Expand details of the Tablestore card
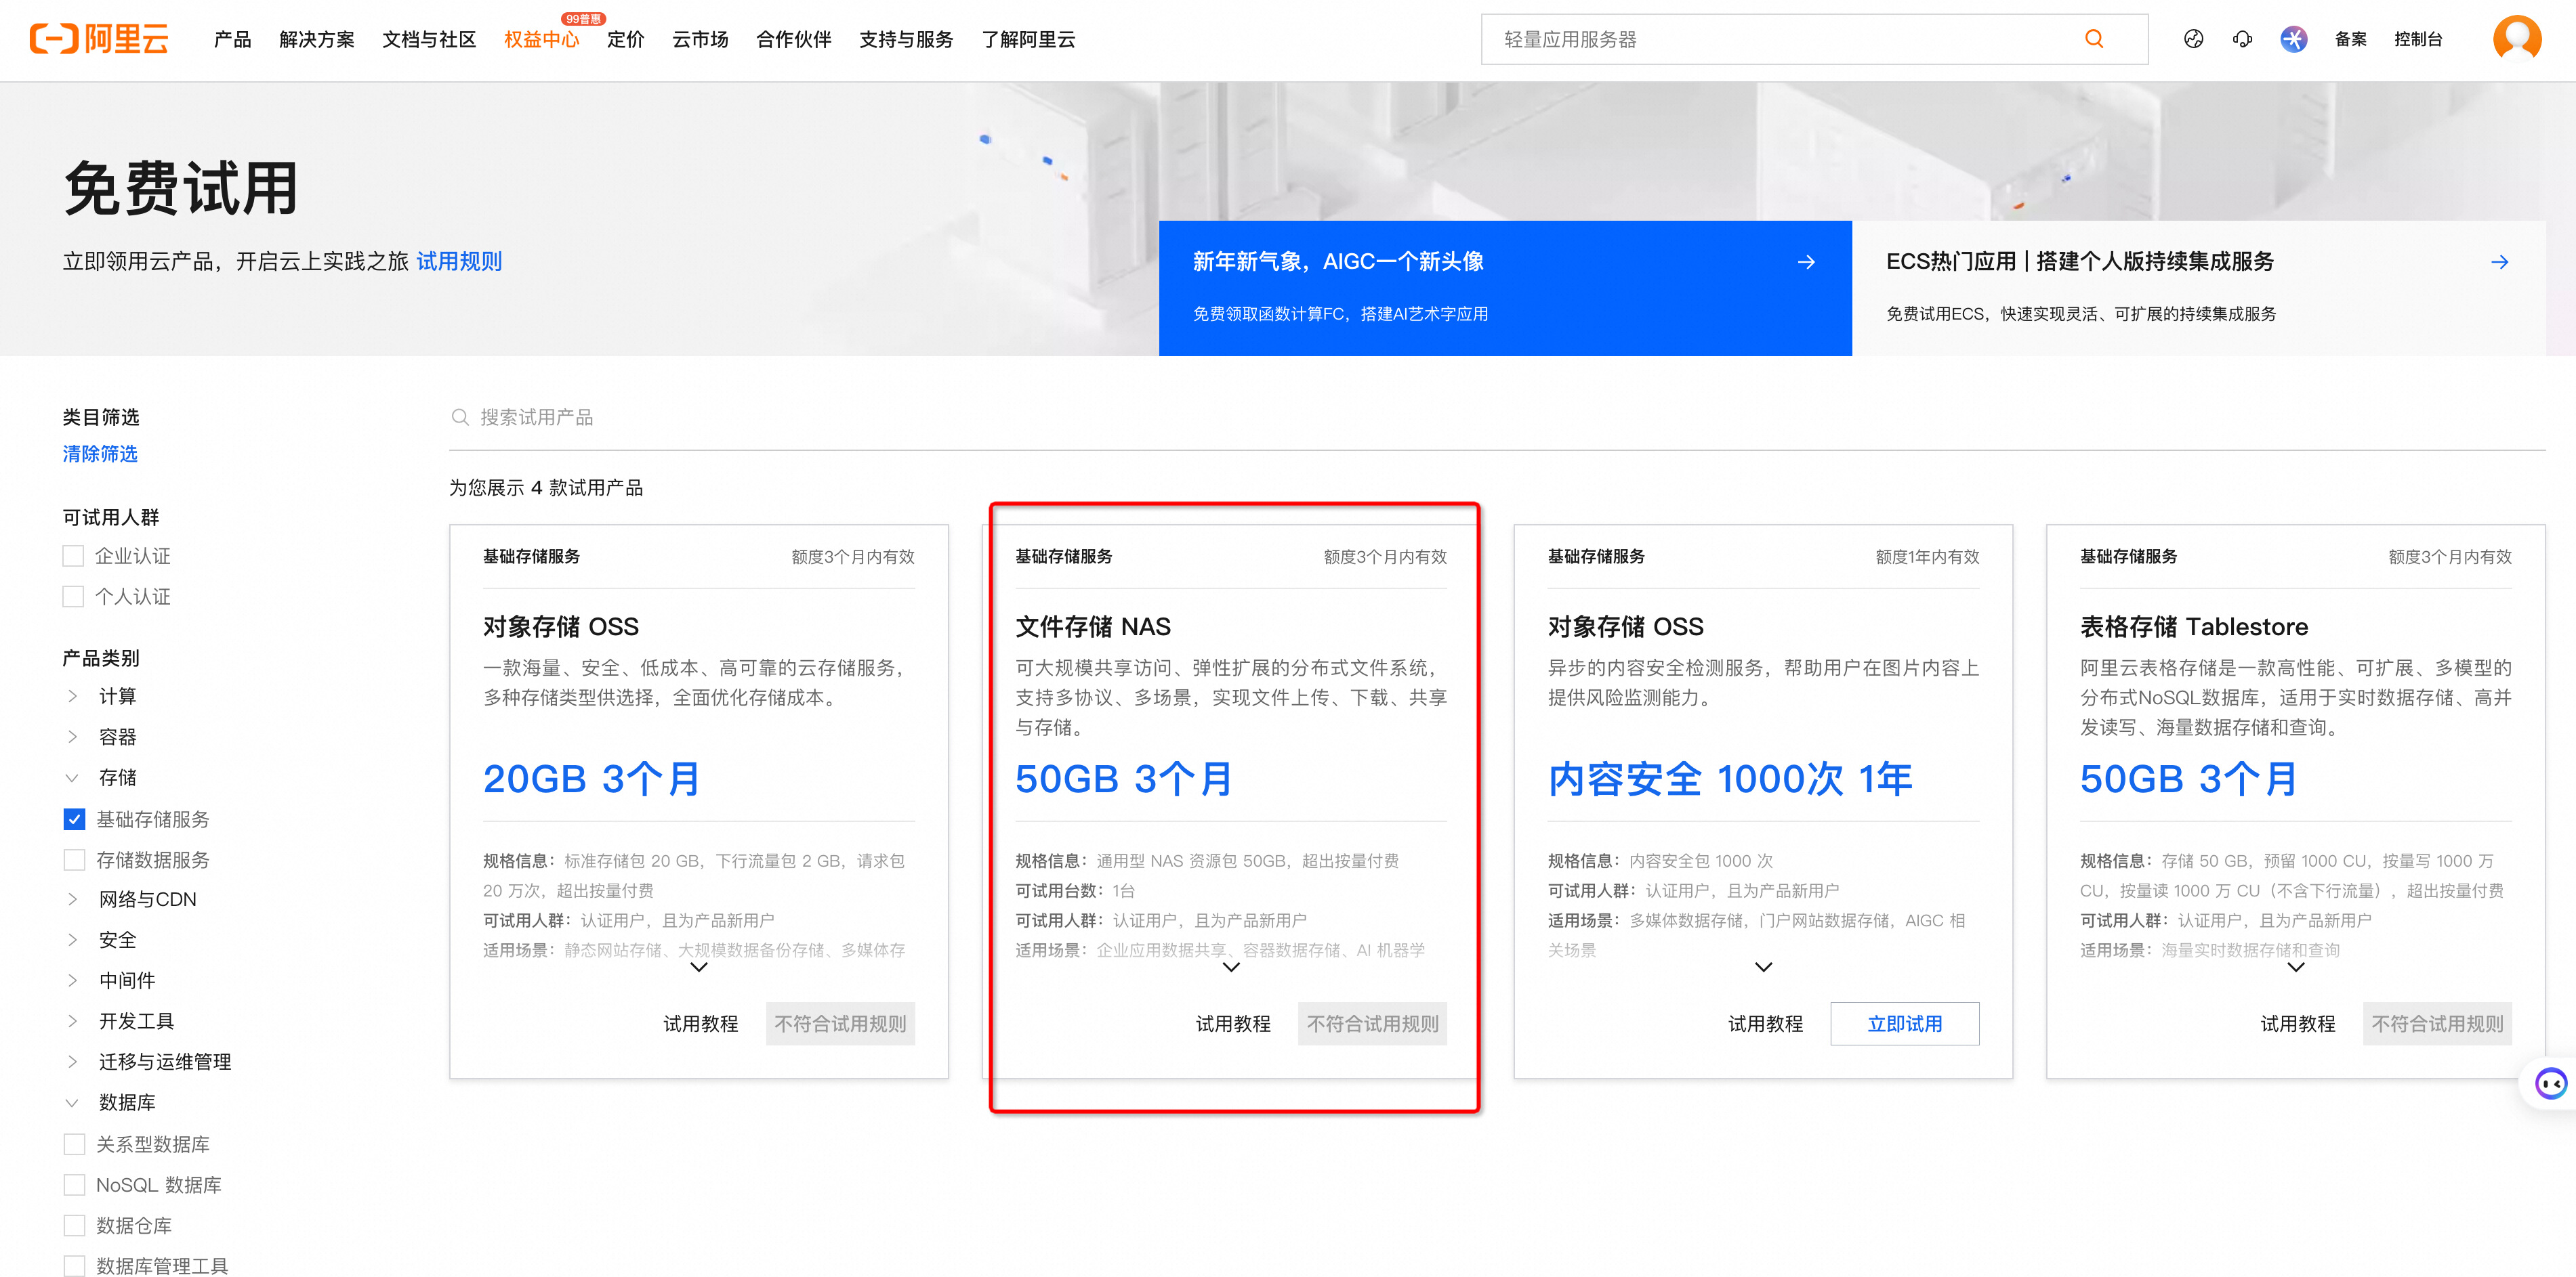Image resolution: width=2576 pixels, height=1277 pixels. click(2296, 968)
